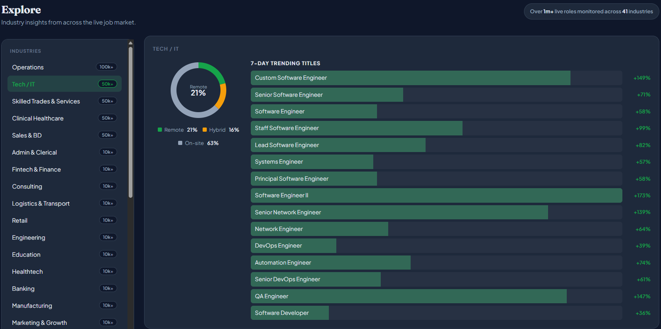
Task: Choose Sales & BD industry
Action: [64, 135]
